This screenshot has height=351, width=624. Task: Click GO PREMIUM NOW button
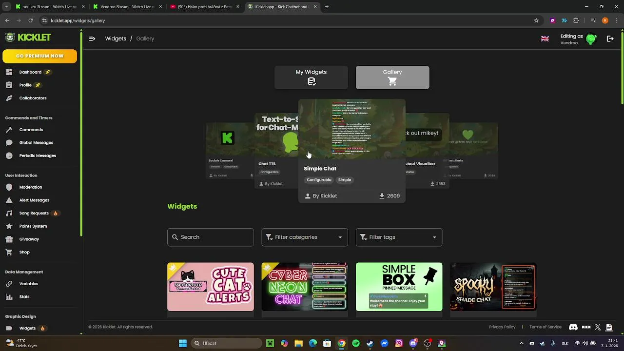(x=39, y=56)
